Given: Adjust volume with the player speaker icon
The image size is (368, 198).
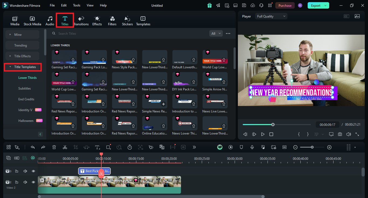Looking at the screenshot, I should click(349, 134).
